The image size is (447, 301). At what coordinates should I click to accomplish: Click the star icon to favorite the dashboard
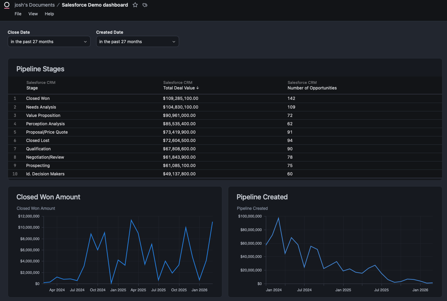click(x=135, y=5)
